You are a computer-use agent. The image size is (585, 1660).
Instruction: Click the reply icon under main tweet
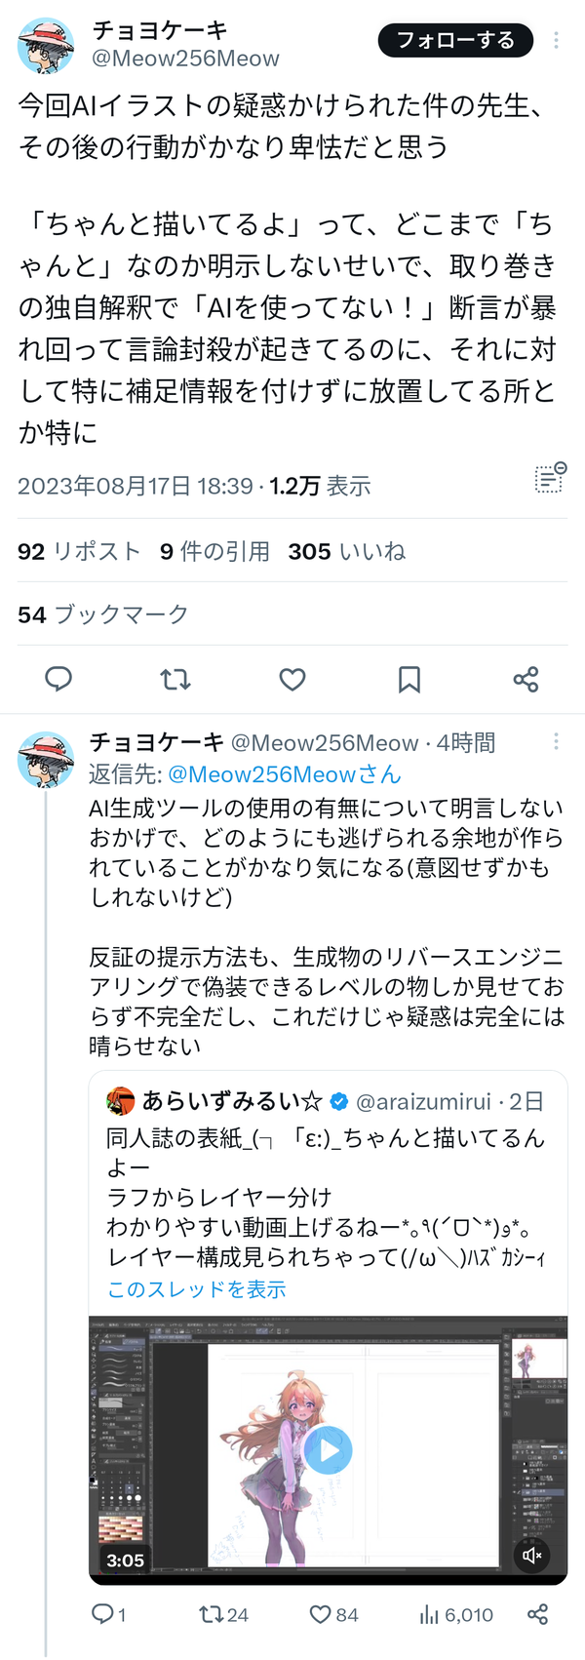tap(58, 679)
